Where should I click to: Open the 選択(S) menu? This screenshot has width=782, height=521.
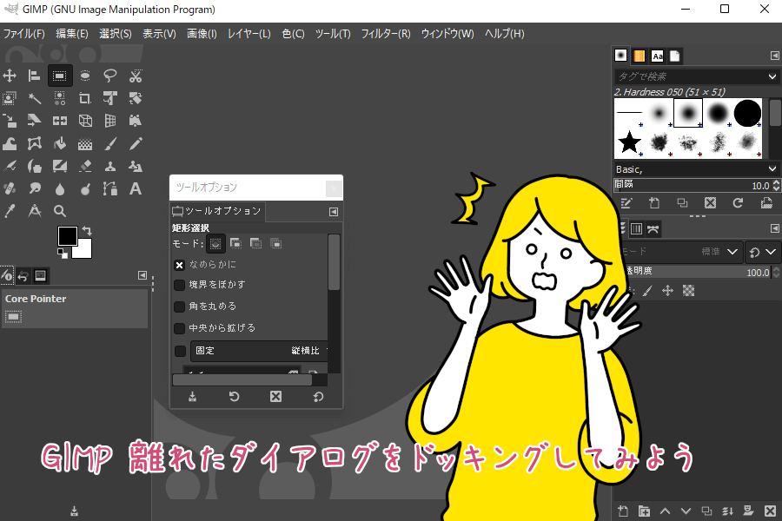[x=116, y=33]
